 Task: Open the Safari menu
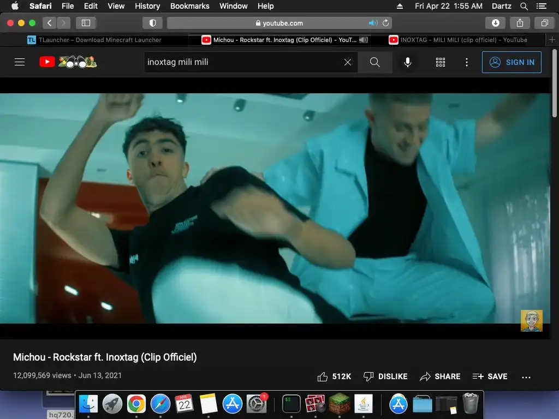pyautogui.click(x=40, y=6)
